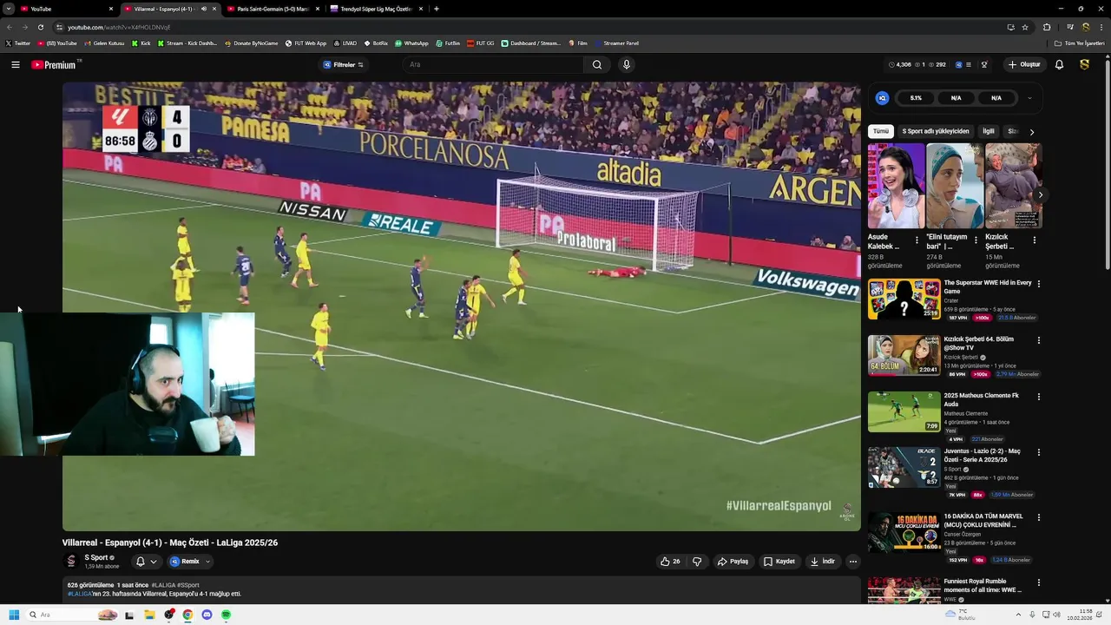Screen dimensions: 1111x625
Task: Toggle the subscription notification bell
Action: (x=140, y=562)
